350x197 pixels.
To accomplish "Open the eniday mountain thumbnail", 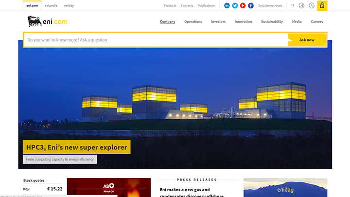I will [x=285, y=187].
